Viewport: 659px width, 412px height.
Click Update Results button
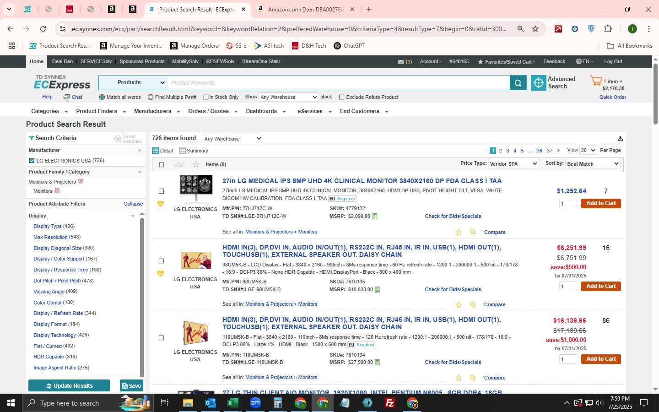click(69, 386)
